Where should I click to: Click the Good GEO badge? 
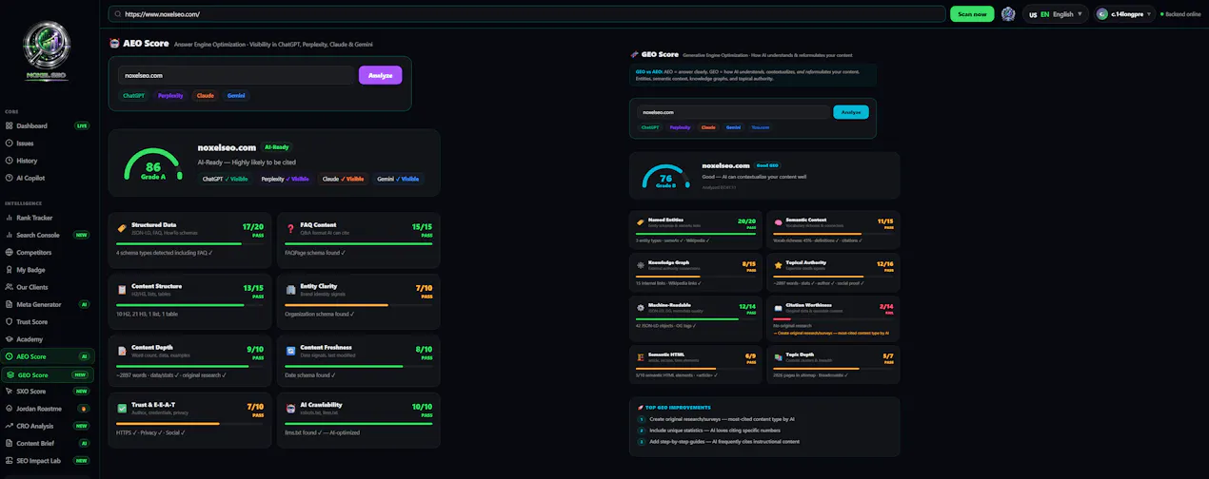(x=767, y=165)
